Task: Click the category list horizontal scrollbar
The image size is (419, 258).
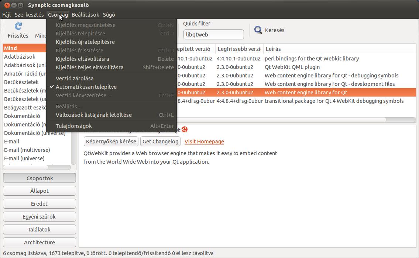Action: click(26, 167)
